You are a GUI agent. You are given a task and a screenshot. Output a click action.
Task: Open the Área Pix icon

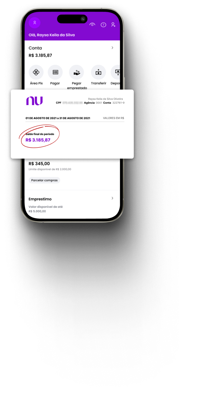coord(36,72)
